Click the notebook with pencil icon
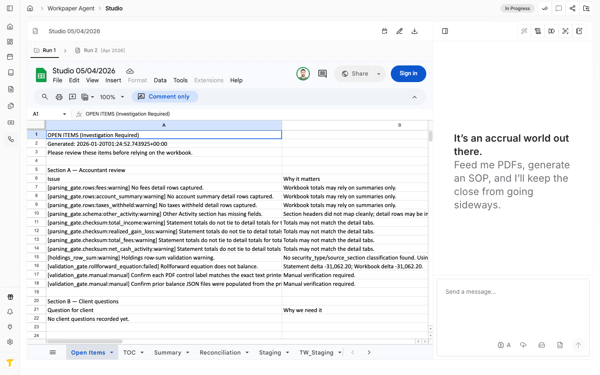Viewport: 600px width, 375px height. (x=579, y=31)
